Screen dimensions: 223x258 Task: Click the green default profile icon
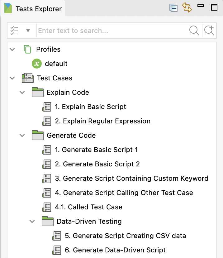pos(37,64)
